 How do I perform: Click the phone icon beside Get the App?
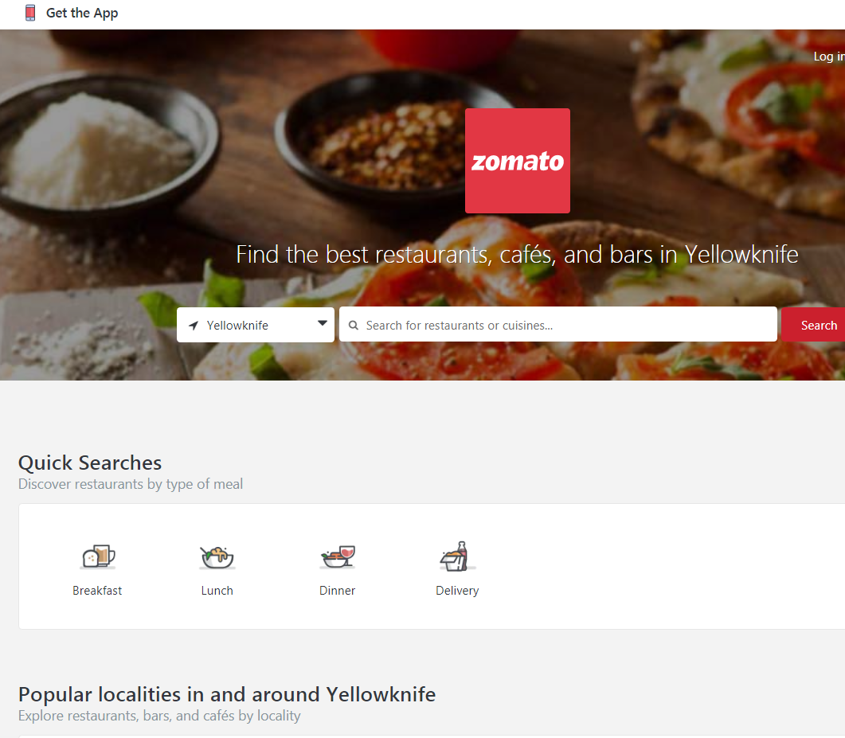pos(30,13)
